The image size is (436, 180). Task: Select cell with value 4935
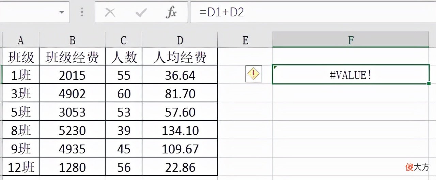pos(72,148)
